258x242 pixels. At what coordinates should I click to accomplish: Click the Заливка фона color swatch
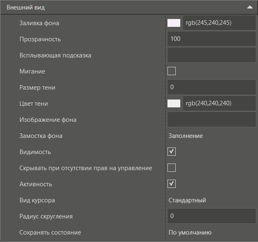tap(174, 23)
